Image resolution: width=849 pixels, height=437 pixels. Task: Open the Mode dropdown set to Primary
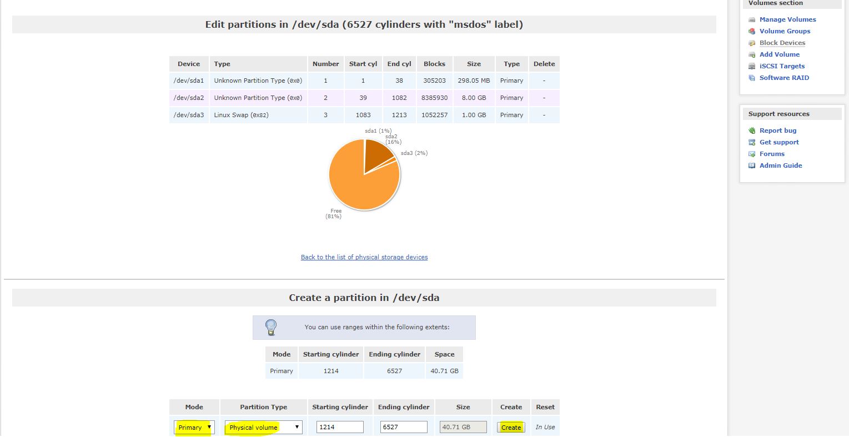pos(194,427)
